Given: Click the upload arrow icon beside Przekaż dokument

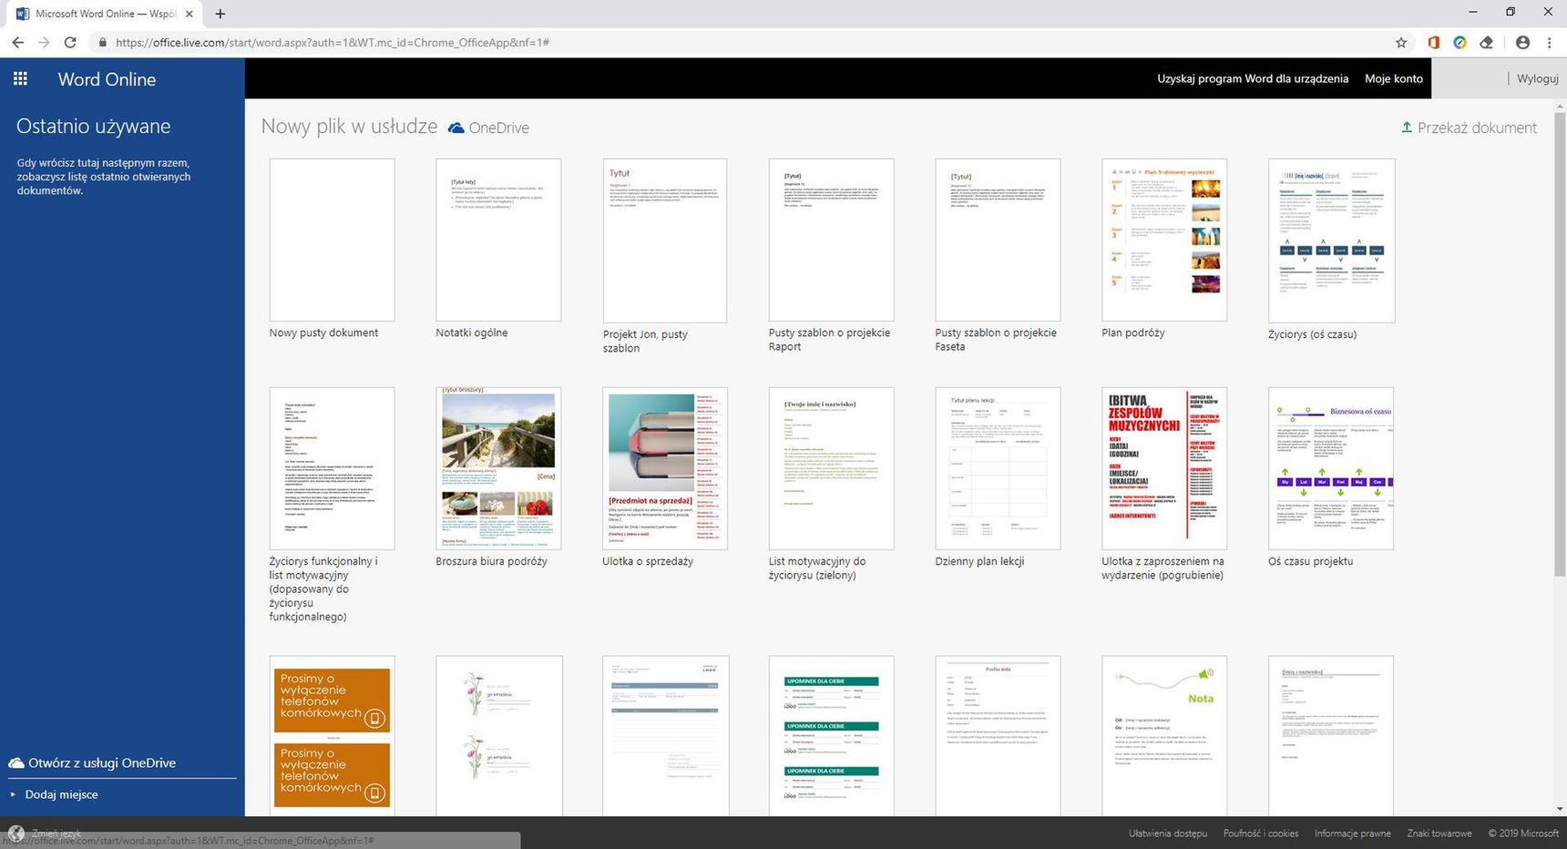Looking at the screenshot, I should pyautogui.click(x=1407, y=128).
